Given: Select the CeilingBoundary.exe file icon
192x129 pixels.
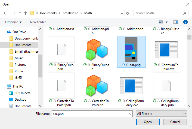Looking at the screenshot, I should pyautogui.click(x=131, y=85).
